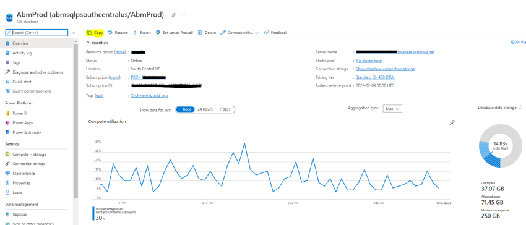The width and height of the screenshot is (526, 225).
Task: Click 'Click here to add tags' link
Action: click(150, 96)
